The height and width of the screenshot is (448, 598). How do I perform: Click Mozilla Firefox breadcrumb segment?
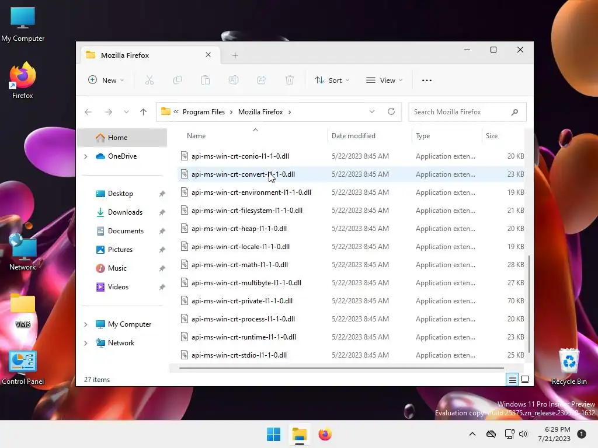point(260,112)
